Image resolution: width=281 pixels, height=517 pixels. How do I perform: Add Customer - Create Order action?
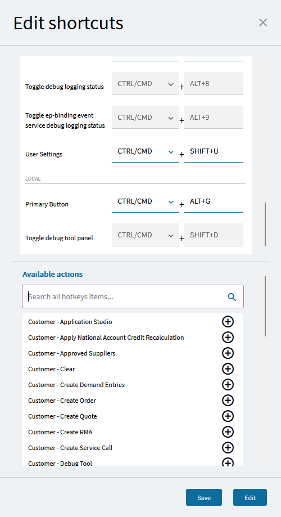(228, 401)
